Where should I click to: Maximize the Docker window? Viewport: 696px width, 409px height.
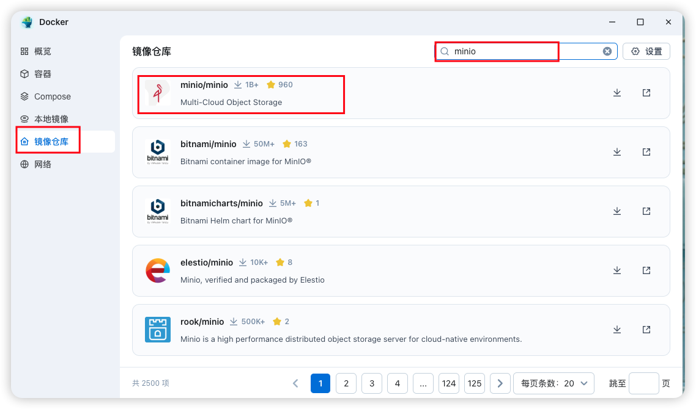click(x=640, y=22)
